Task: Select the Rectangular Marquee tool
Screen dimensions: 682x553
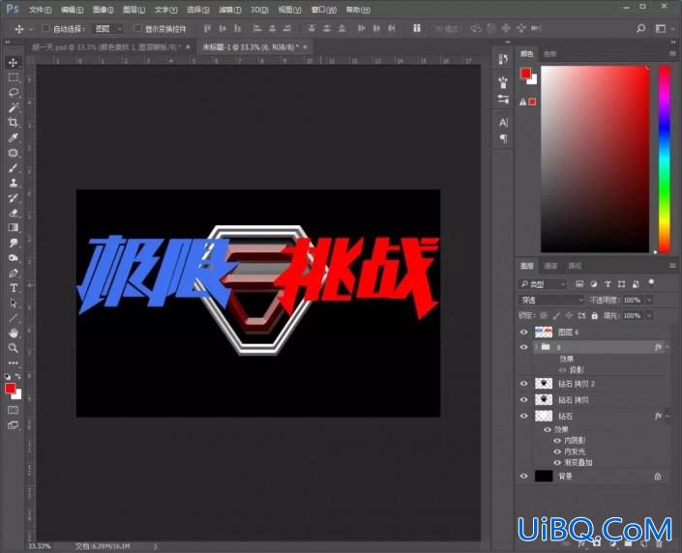Action: [13, 77]
